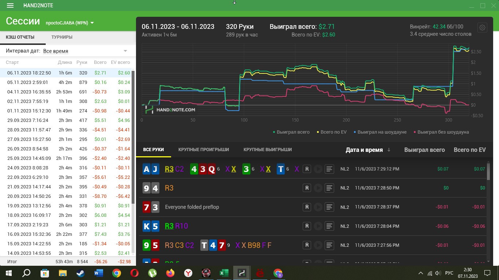Open Yandex Browser from the taskbar
Viewport: 499px width, 280px height.
click(188, 273)
